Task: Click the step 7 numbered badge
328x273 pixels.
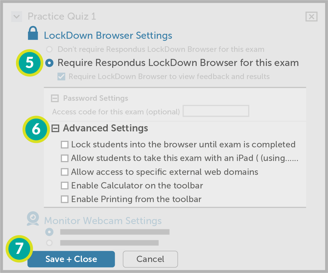Action: click(19, 249)
